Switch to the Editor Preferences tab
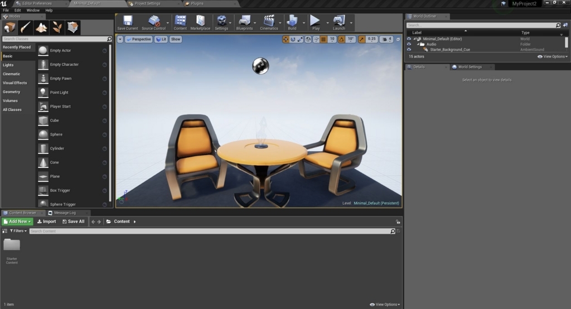The width and height of the screenshot is (571, 309). (x=37, y=3)
